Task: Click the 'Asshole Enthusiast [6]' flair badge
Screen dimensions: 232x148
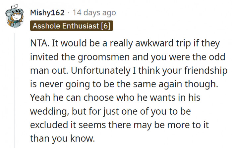Action: coord(72,25)
